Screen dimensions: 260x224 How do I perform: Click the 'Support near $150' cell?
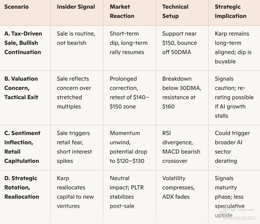pyautogui.click(x=179, y=43)
